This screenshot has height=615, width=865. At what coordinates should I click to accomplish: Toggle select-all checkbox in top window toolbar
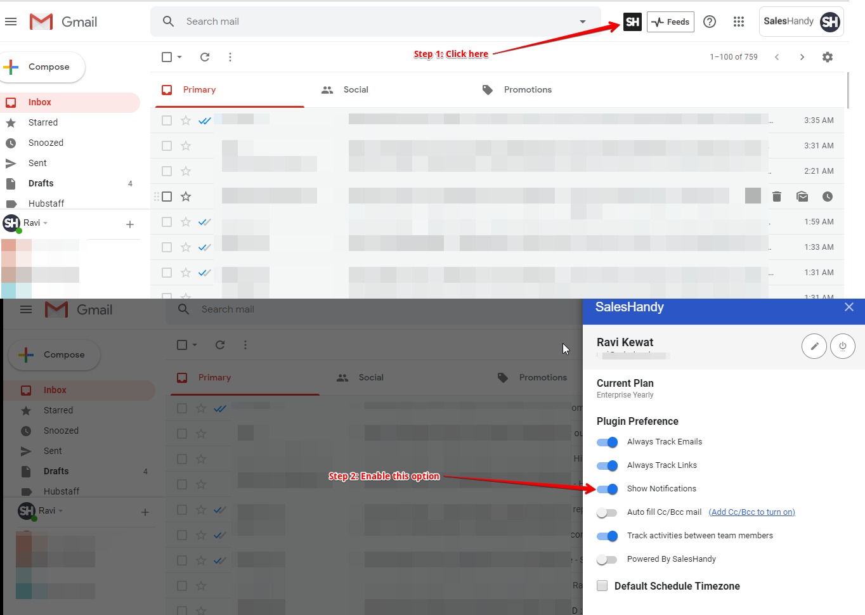pyautogui.click(x=167, y=57)
